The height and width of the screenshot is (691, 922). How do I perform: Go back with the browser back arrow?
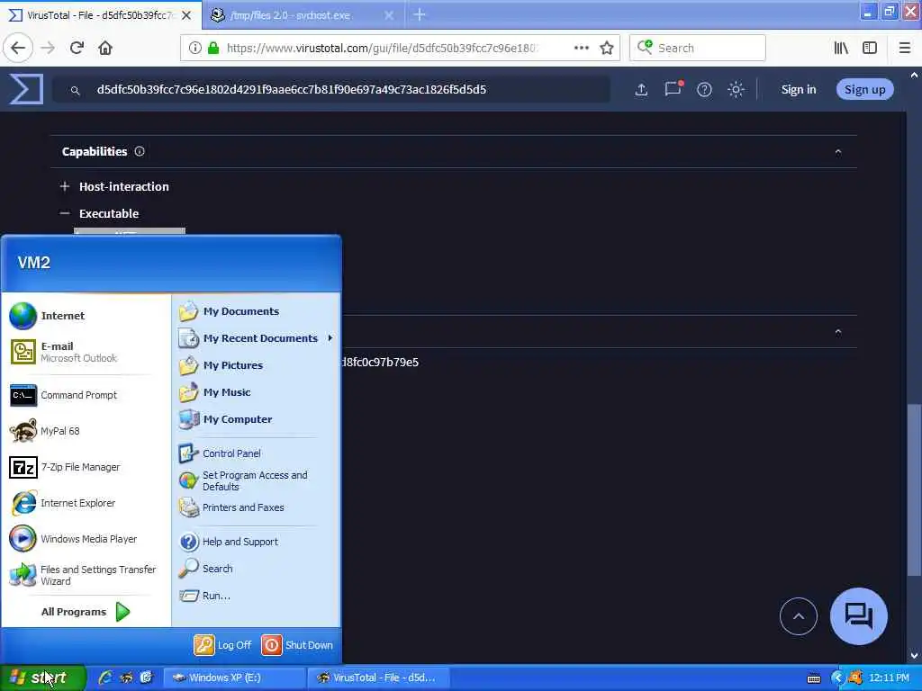[x=18, y=48]
